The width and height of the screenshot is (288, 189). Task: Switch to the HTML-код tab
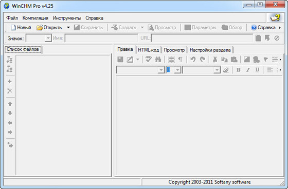tap(149, 50)
